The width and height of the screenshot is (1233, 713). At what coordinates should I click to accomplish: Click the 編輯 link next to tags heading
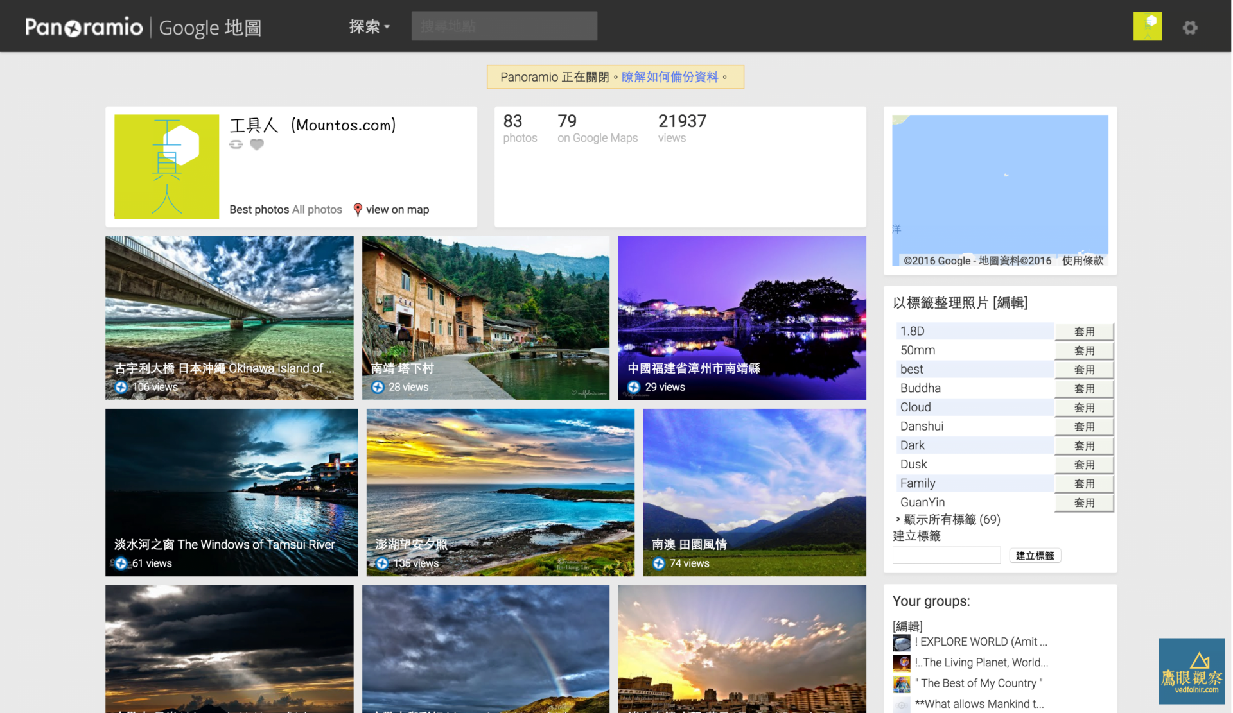click(x=1010, y=303)
